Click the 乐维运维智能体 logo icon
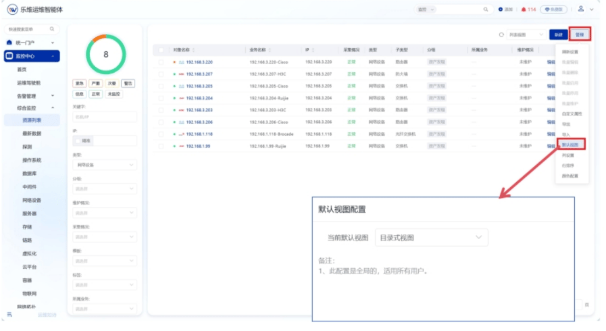Image resolution: width=606 pixels, height=331 pixels. click(13, 9)
